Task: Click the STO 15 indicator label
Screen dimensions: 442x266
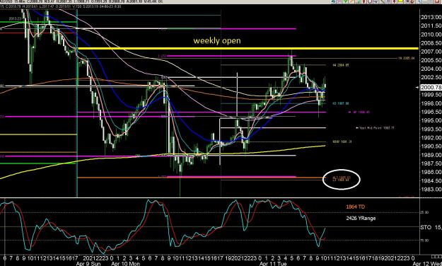Action: [x=431, y=227]
